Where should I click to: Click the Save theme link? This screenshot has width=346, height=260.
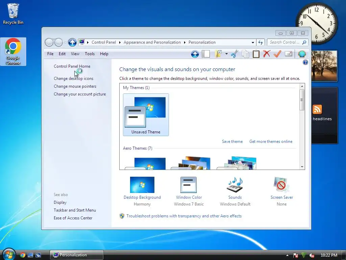[232, 142]
